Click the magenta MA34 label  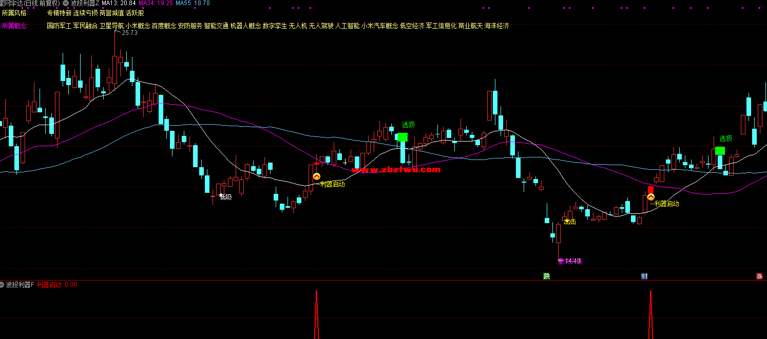click(x=156, y=3)
